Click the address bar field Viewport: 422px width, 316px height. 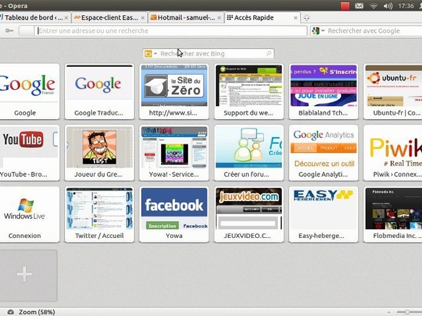click(x=171, y=31)
